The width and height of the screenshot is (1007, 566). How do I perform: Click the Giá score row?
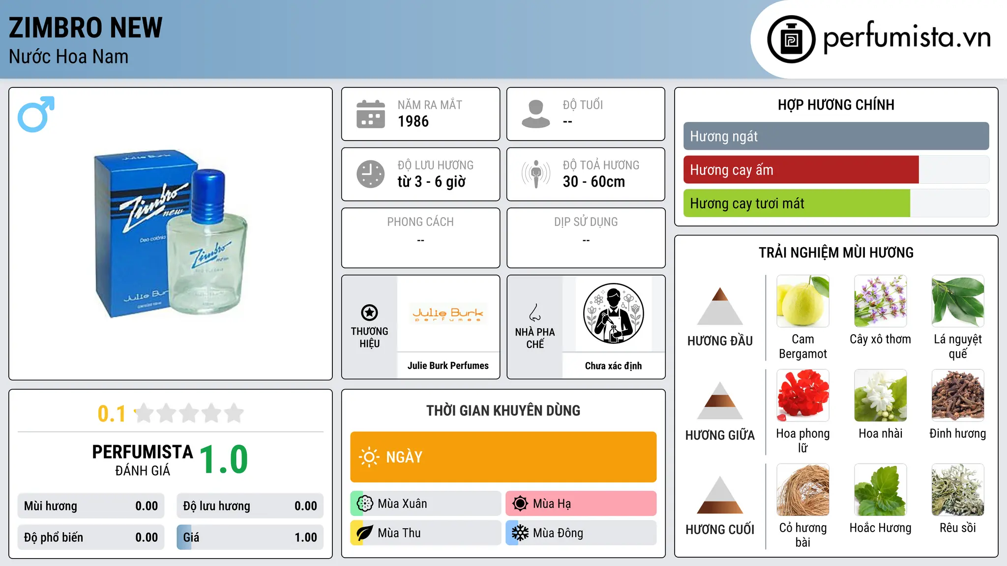click(250, 538)
